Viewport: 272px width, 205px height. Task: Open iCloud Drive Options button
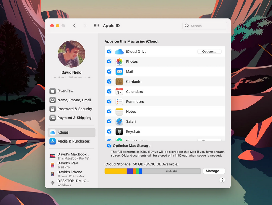coord(209,52)
